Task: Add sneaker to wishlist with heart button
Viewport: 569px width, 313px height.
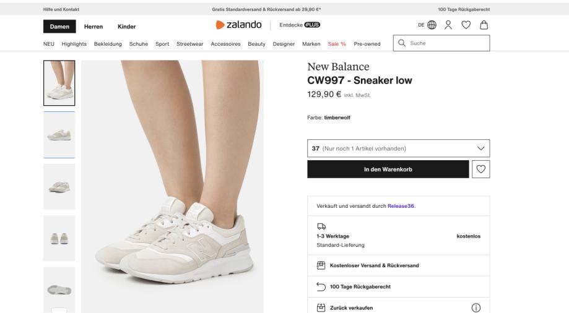Action: (x=480, y=169)
